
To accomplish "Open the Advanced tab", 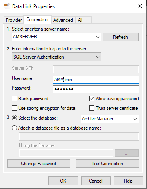I will (63, 20).
